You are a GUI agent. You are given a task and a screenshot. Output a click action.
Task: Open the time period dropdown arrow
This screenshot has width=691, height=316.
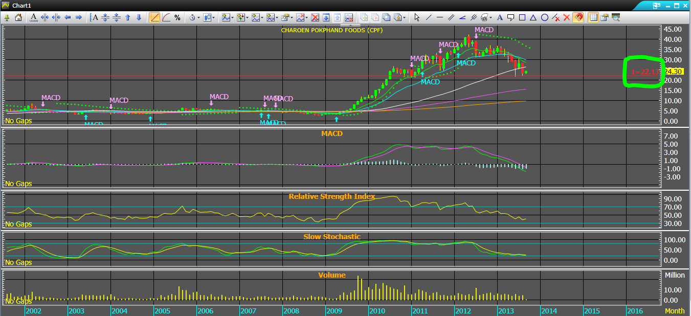(x=198, y=17)
